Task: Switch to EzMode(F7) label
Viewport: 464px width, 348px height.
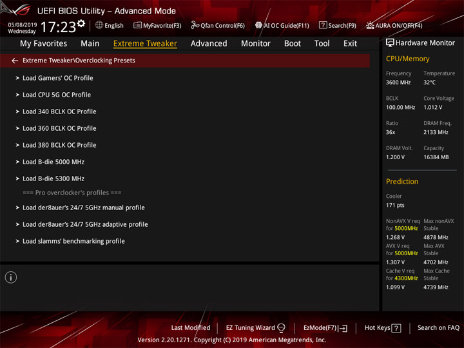Action: [320, 328]
